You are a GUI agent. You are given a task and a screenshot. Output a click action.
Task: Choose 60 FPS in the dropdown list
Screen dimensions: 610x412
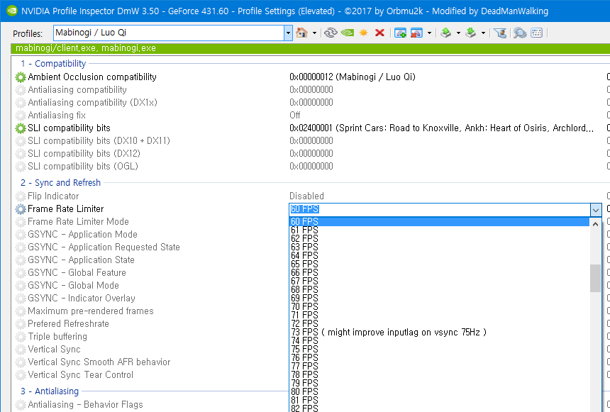[x=440, y=221]
